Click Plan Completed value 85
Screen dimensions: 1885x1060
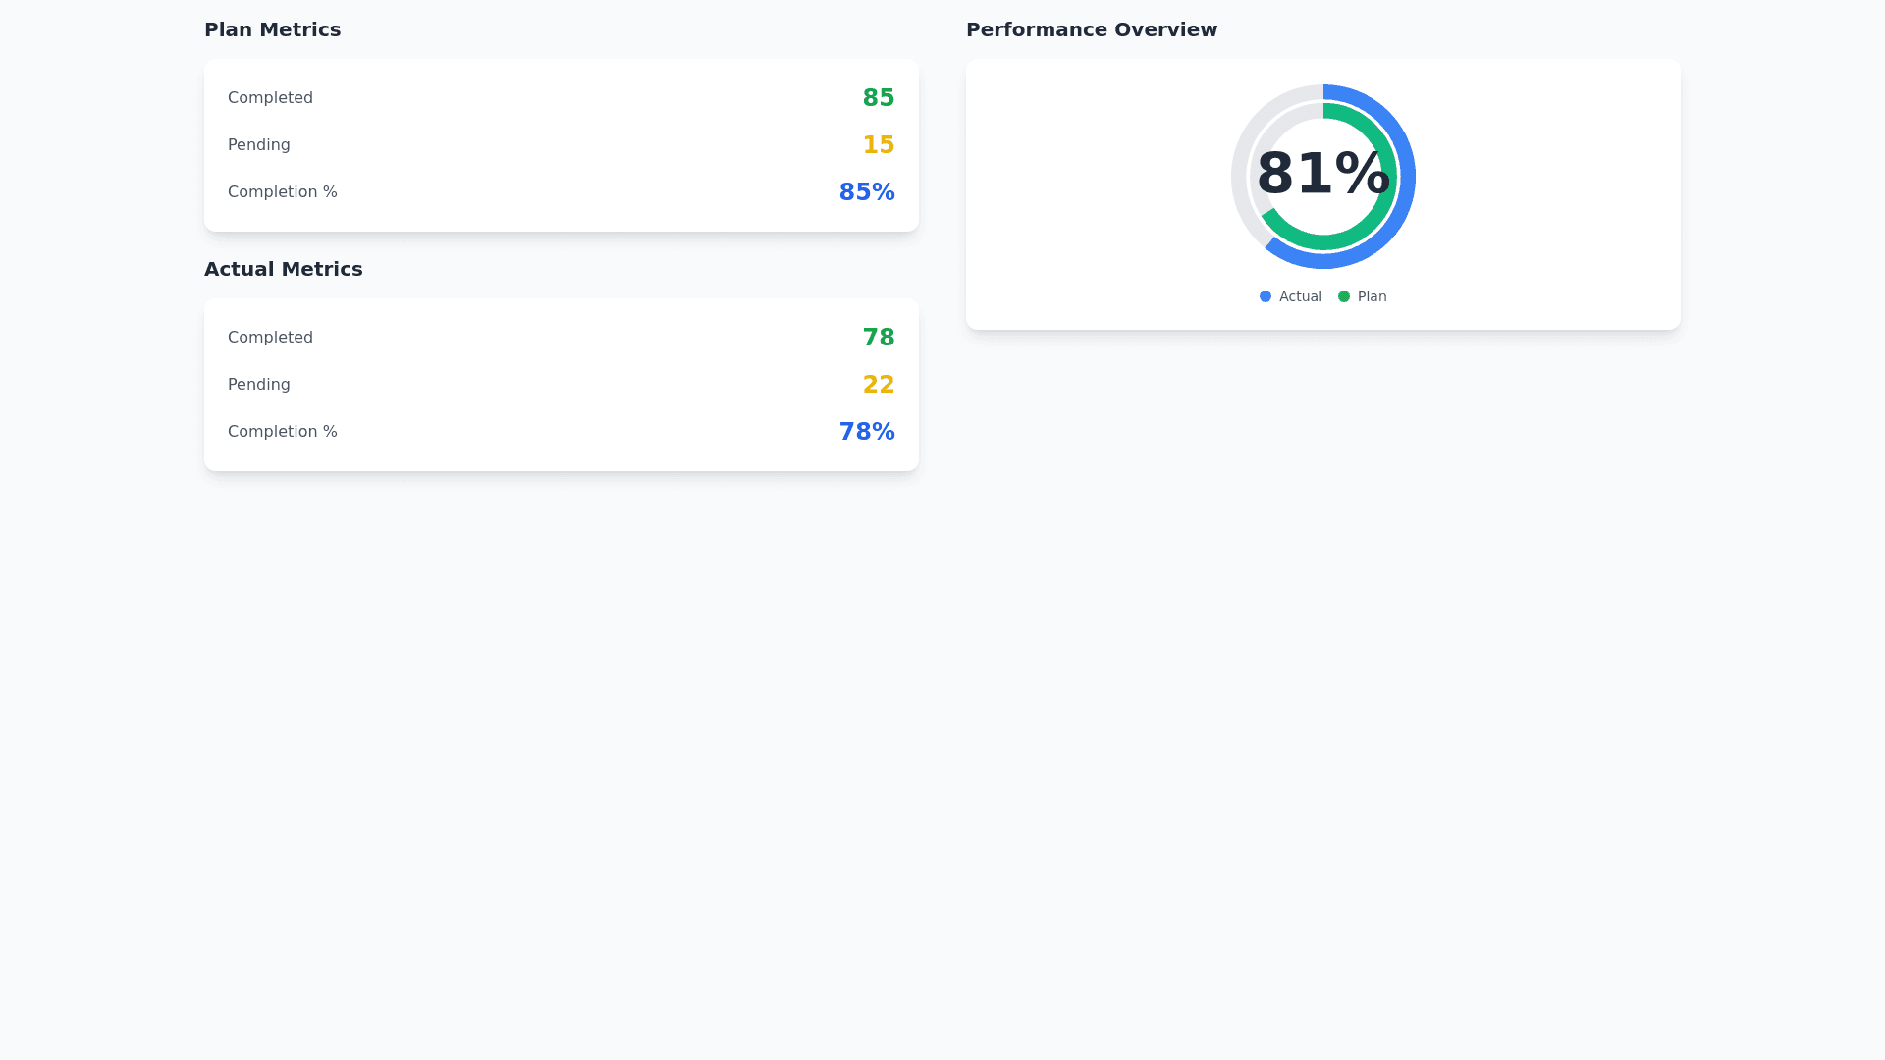pyautogui.click(x=878, y=98)
